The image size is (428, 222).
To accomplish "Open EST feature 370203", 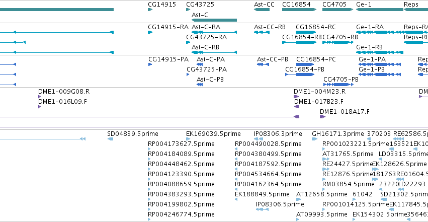I will [379, 134].
